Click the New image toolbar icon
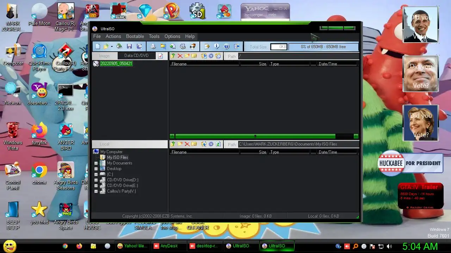This screenshot has height=253, width=451. [x=98, y=46]
